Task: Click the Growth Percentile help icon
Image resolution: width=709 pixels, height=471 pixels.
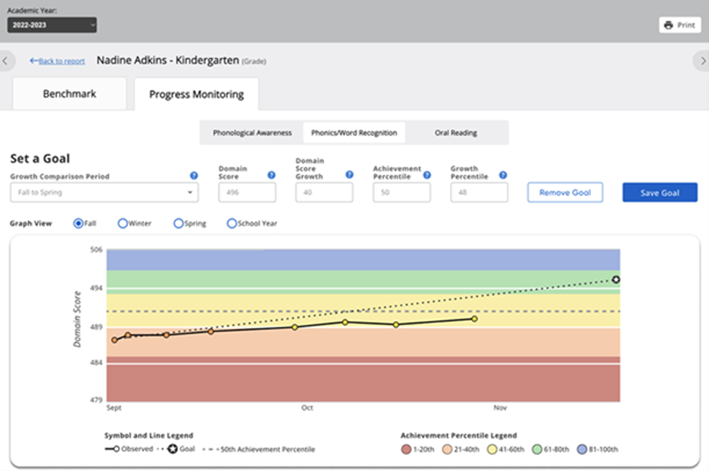Action: coord(503,174)
